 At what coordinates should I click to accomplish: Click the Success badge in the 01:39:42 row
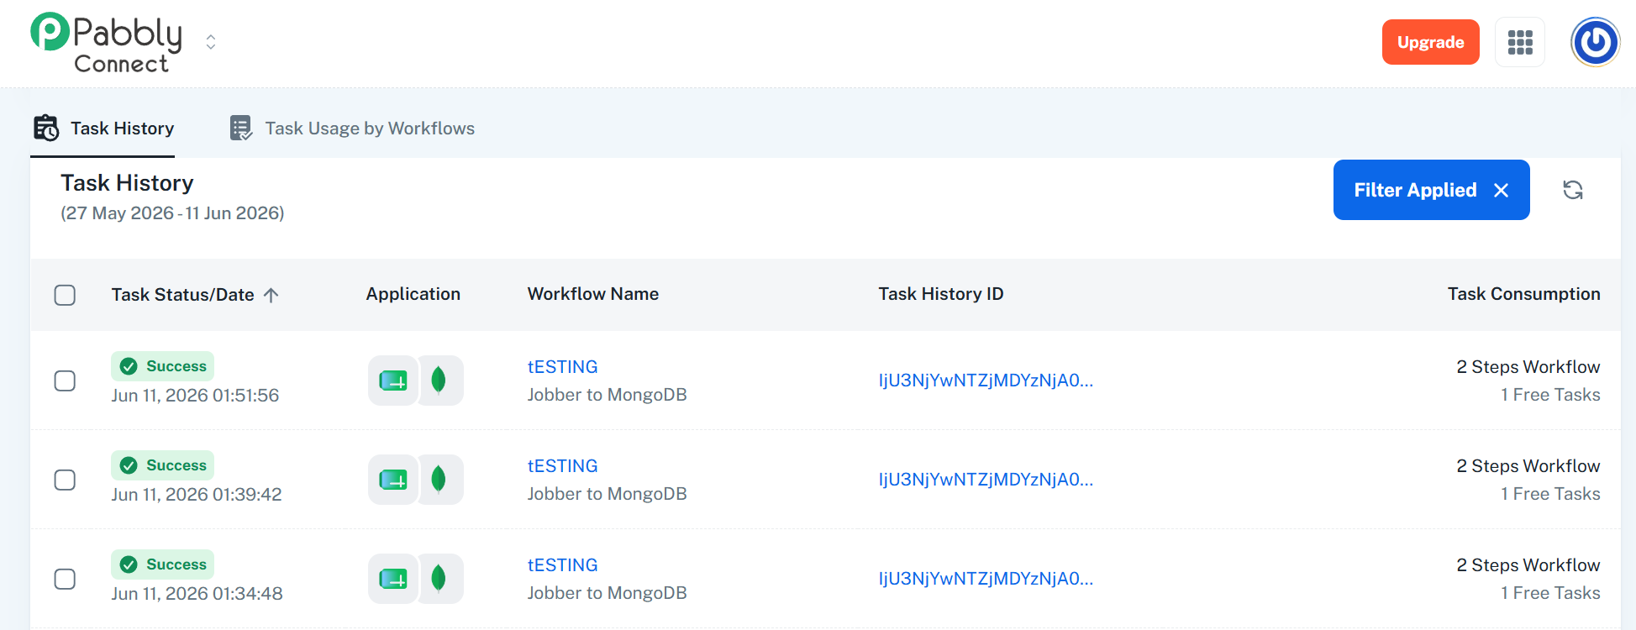pos(162,465)
